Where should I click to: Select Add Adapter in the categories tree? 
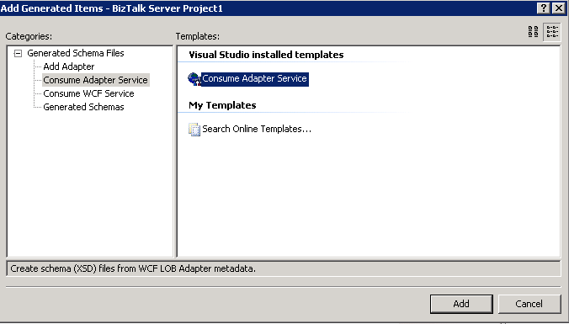[x=69, y=66]
